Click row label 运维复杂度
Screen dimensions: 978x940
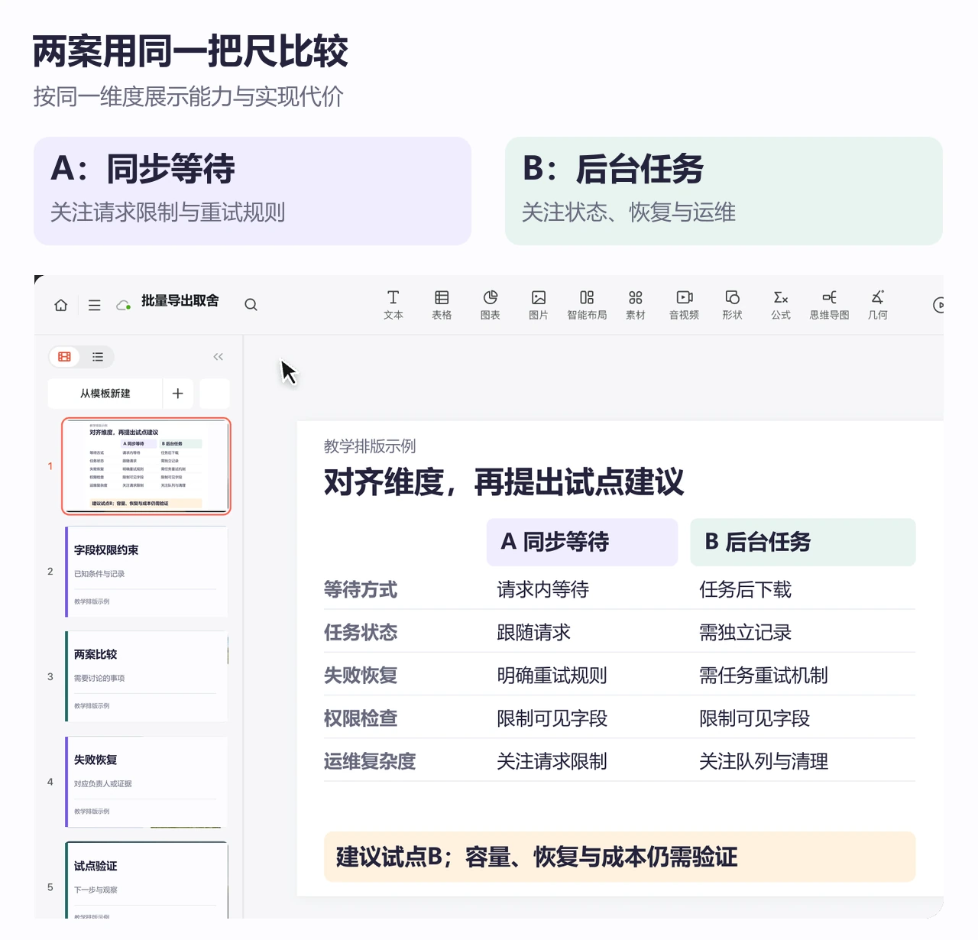(x=370, y=761)
